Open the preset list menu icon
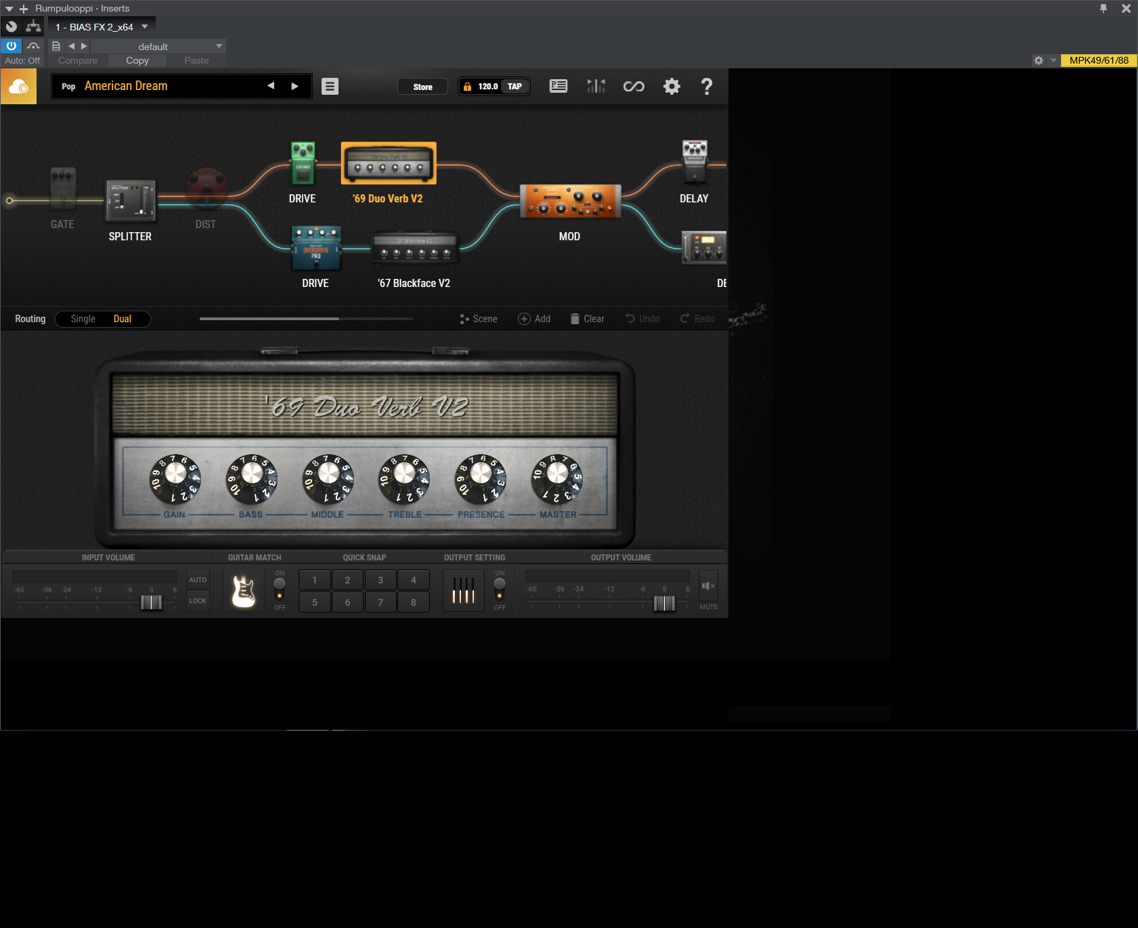1138x928 pixels. click(330, 87)
